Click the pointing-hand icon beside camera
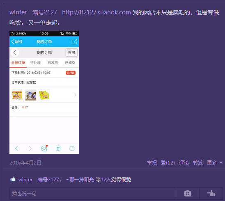 point(211,193)
